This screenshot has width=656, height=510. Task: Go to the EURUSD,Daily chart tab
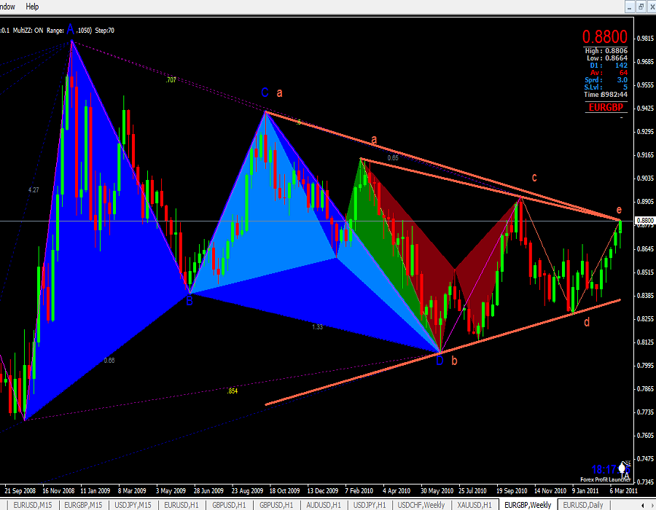(583, 505)
